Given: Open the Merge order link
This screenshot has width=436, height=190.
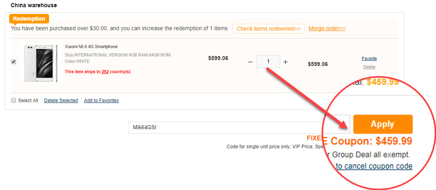Looking at the screenshot, I should click(327, 29).
